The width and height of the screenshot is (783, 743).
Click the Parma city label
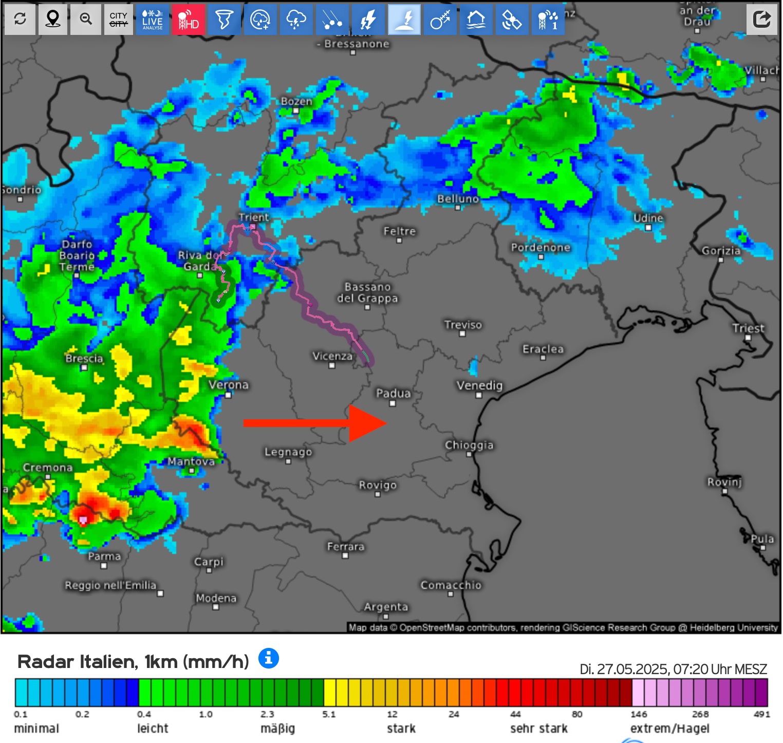pyautogui.click(x=104, y=556)
